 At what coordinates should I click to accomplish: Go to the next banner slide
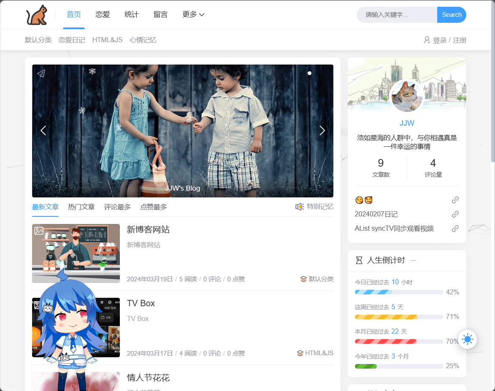322,130
